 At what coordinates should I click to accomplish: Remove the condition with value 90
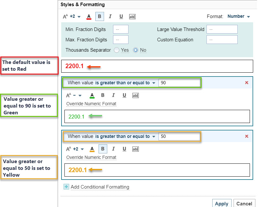tap(247, 83)
